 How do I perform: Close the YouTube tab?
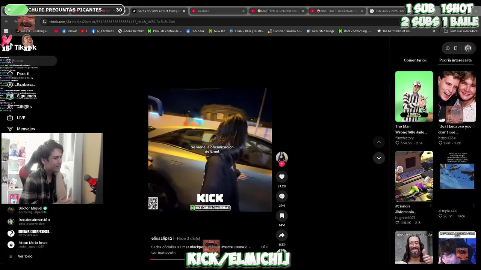[x=243, y=11]
